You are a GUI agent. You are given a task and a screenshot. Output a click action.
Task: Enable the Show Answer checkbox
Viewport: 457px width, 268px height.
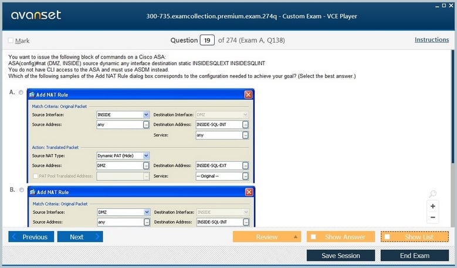(313, 237)
